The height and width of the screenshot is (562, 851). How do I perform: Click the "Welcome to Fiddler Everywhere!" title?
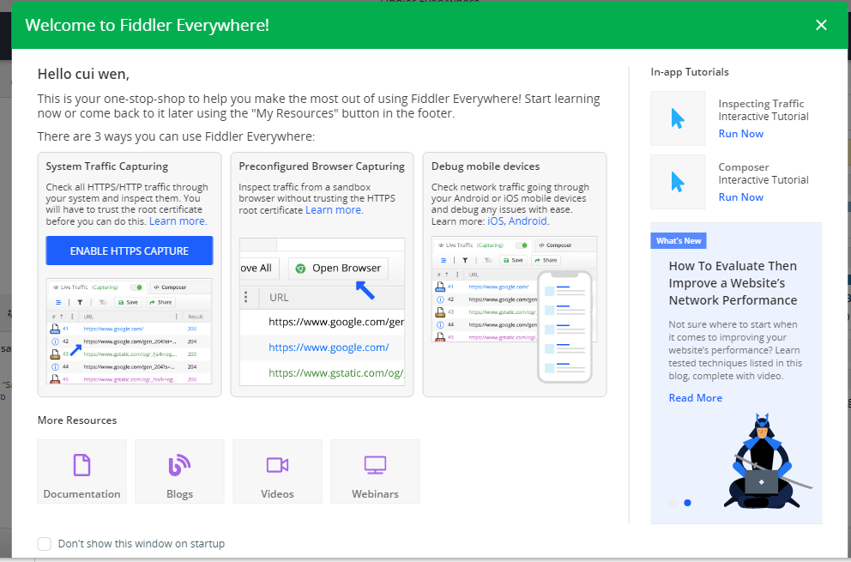[x=147, y=25]
